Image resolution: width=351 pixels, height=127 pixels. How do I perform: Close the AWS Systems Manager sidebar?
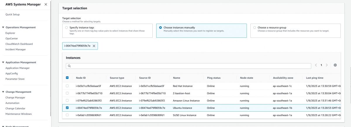46,4
